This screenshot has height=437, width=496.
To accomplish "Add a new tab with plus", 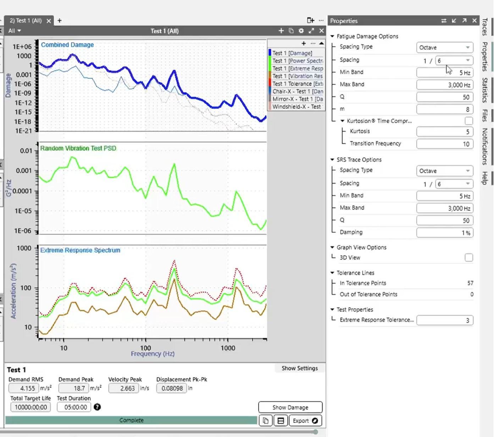I will click(x=59, y=21).
